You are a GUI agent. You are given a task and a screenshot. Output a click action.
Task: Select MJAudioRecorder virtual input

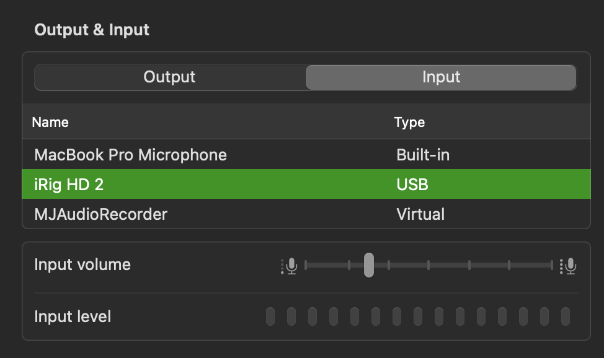coord(306,214)
